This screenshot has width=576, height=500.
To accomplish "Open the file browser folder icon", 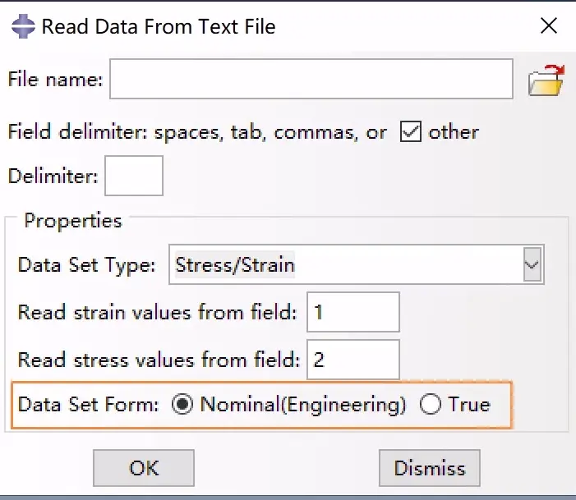I will [x=546, y=80].
